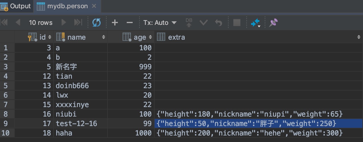The height and width of the screenshot is (142, 363).
Task: Go to the first page of rows
Action: [4, 22]
